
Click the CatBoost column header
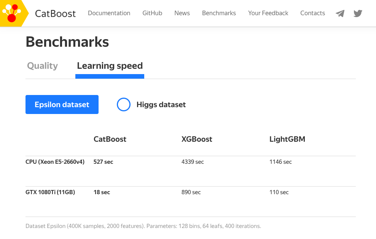[110, 139]
